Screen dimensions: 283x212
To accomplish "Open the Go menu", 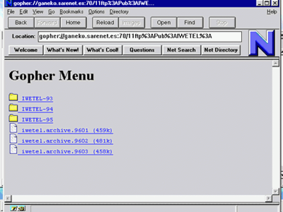I will 51,12.
